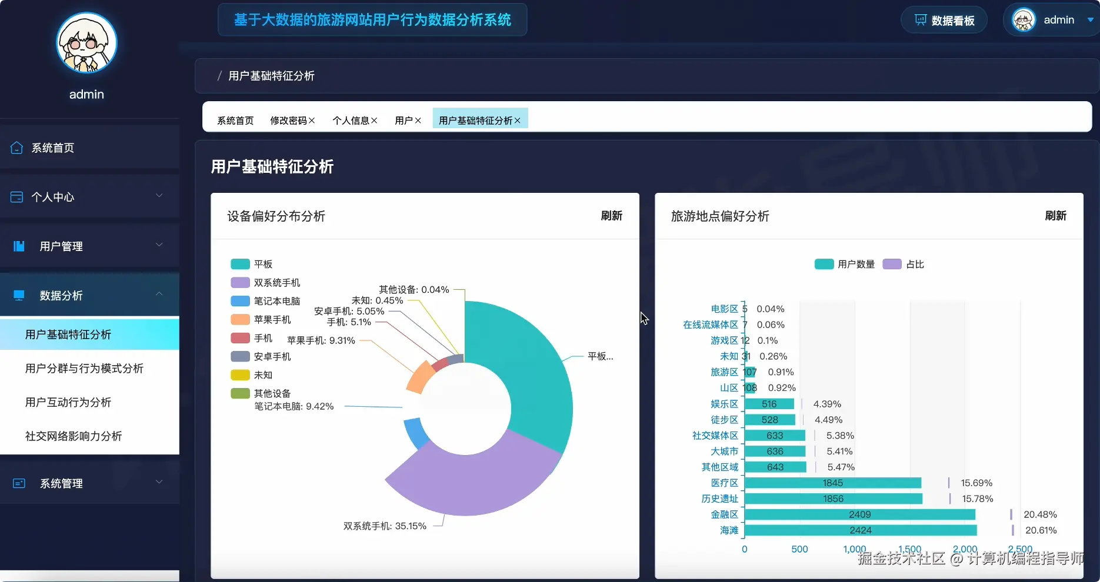Close the 用户 tab
Image resolution: width=1100 pixels, height=582 pixels.
point(419,120)
